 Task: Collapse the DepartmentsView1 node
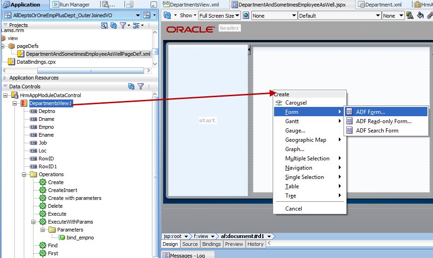click(x=14, y=104)
